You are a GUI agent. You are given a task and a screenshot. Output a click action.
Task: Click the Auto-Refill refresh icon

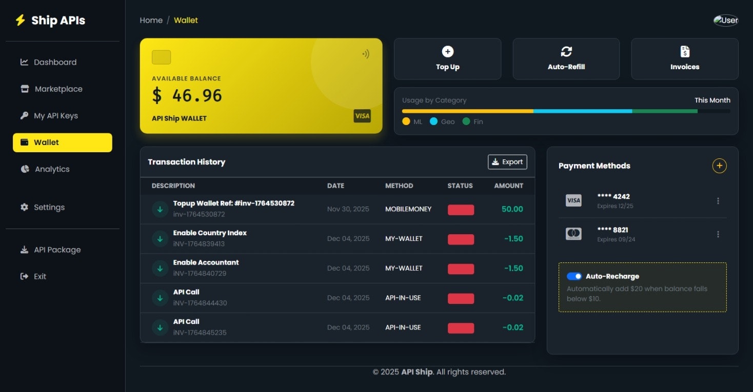click(566, 51)
